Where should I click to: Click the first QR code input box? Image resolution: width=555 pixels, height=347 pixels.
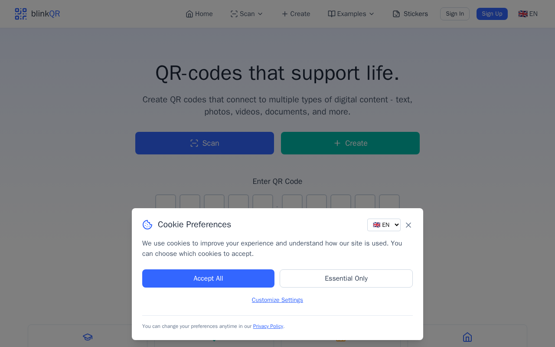[x=166, y=202]
